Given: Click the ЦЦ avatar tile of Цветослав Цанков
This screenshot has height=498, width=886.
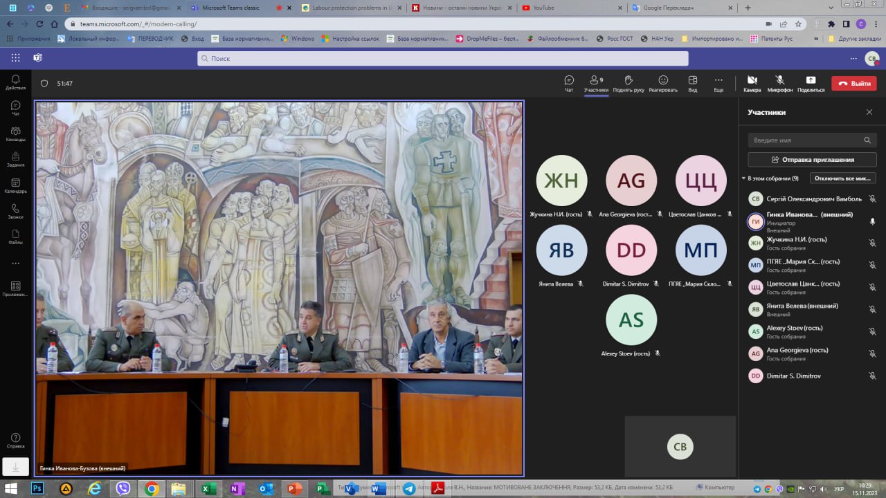Looking at the screenshot, I should (700, 181).
